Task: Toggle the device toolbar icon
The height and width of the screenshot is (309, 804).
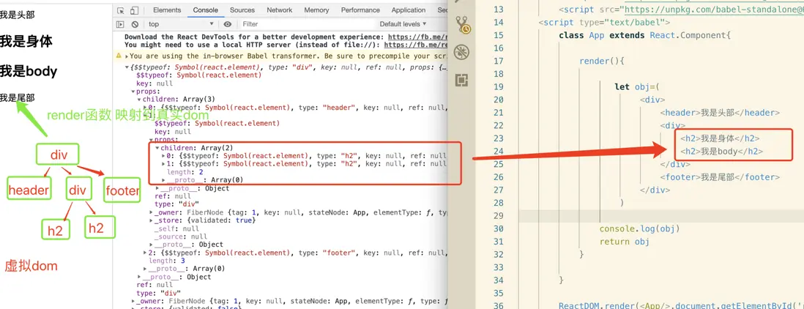Action: (134, 10)
